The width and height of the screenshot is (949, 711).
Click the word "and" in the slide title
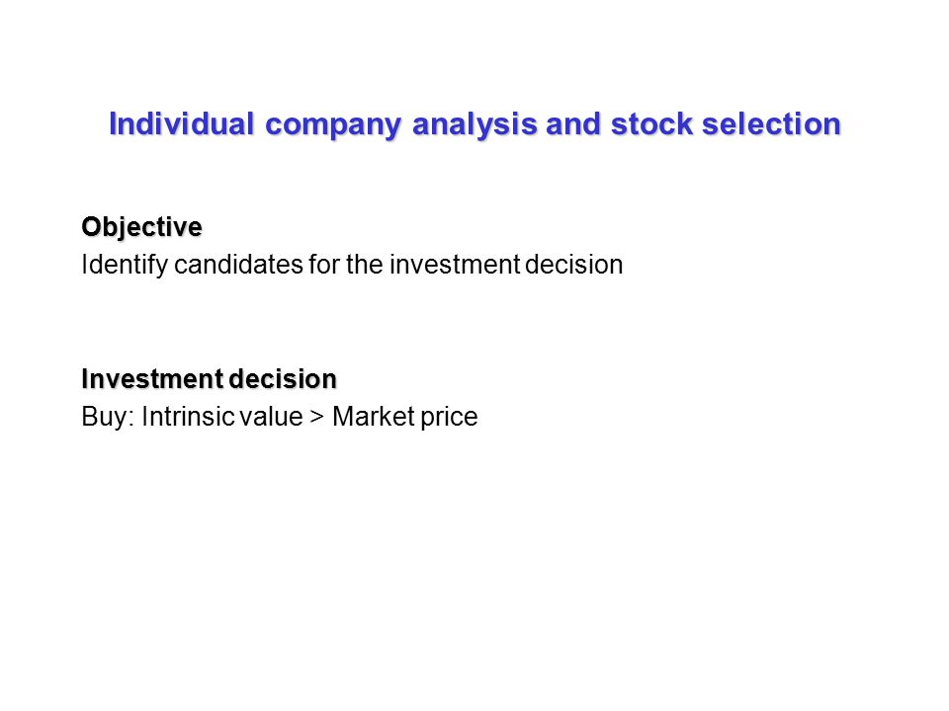[x=573, y=124]
